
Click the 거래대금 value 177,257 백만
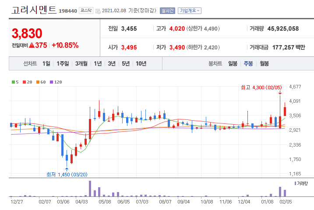289,47
